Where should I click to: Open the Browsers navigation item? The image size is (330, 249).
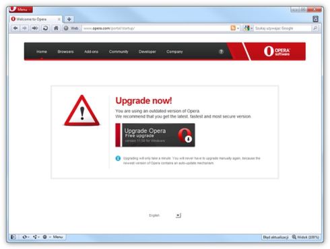click(x=65, y=52)
